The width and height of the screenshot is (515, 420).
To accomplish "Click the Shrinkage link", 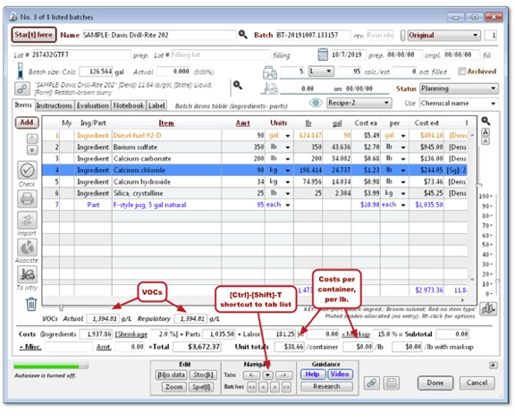I will (131, 334).
